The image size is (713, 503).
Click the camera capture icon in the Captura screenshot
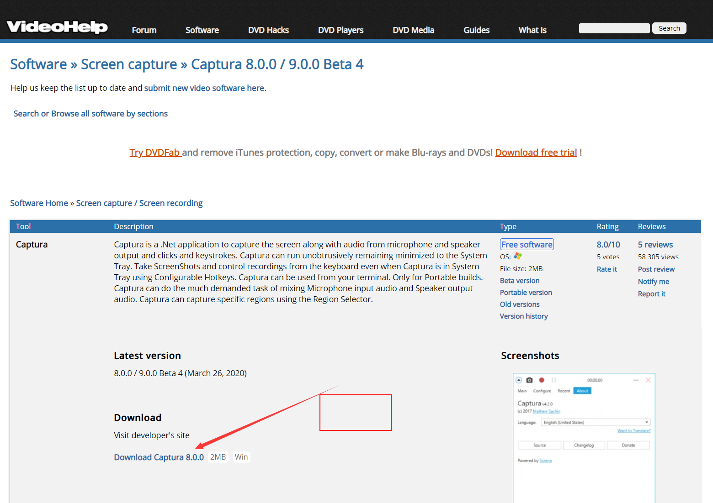pyautogui.click(x=529, y=380)
